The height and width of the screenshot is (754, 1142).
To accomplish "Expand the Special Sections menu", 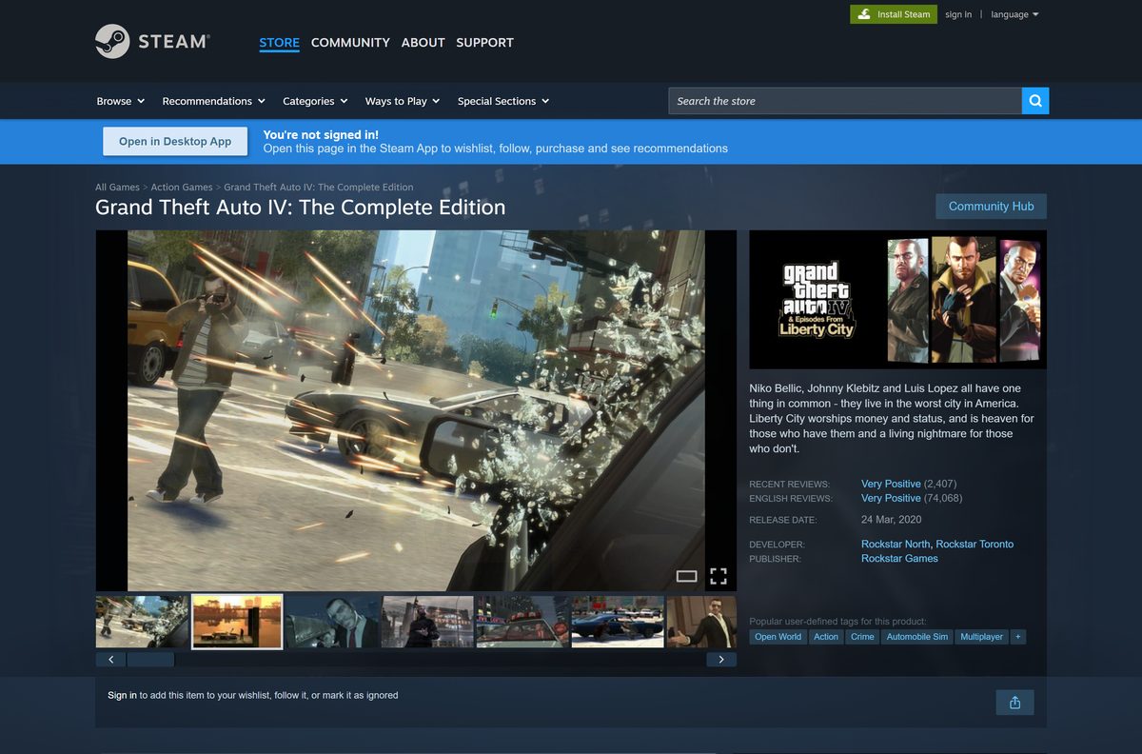I will click(x=503, y=101).
